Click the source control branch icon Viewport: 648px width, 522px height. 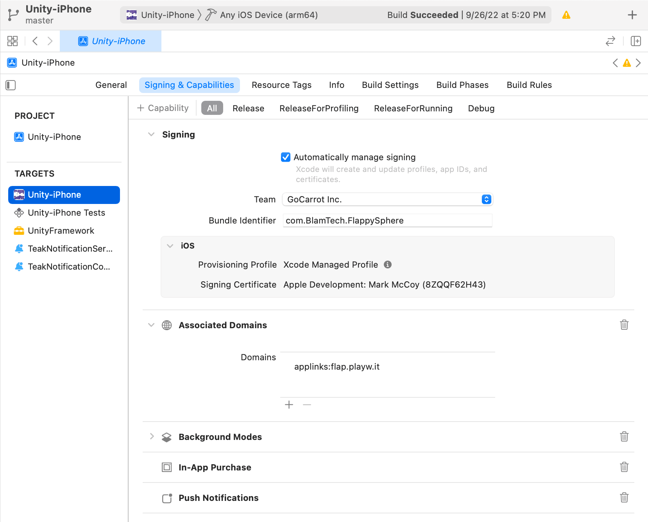coord(13,15)
